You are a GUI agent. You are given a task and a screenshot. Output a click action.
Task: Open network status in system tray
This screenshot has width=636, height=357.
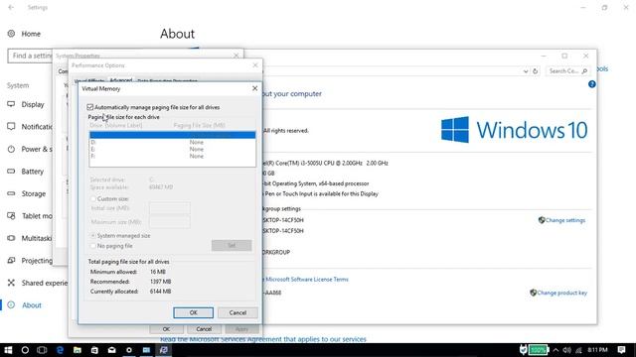pos(578,350)
